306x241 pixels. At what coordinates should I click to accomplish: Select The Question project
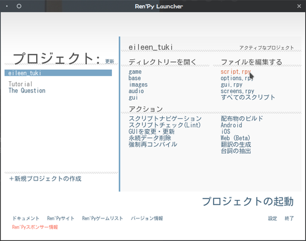point(27,91)
